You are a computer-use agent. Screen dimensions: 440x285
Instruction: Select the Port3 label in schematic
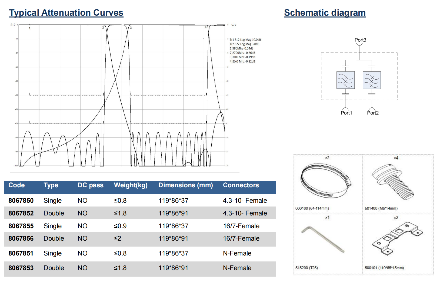pyautogui.click(x=360, y=40)
